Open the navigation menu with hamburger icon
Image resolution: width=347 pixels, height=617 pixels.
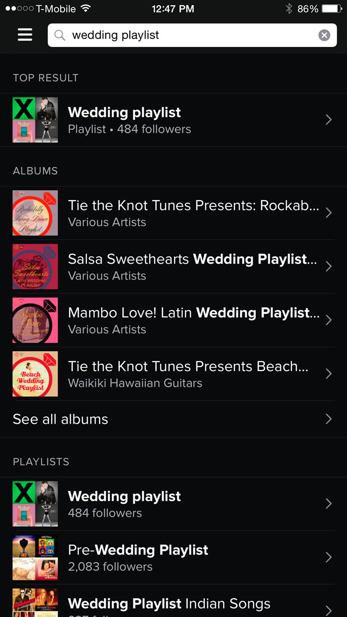tap(24, 34)
